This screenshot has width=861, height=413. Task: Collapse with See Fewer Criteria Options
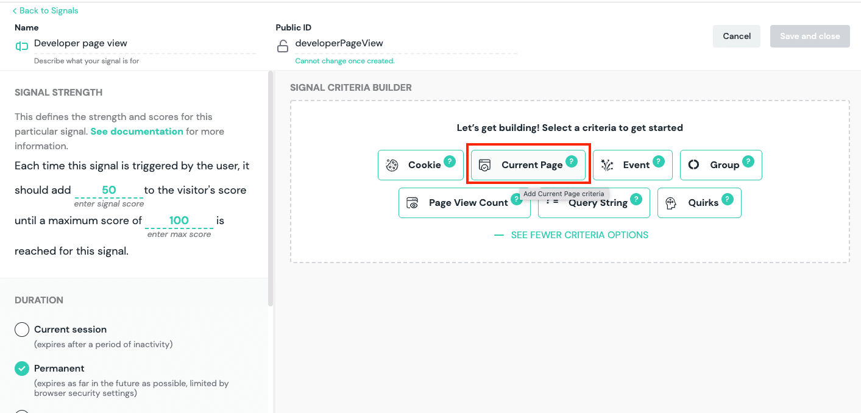pyautogui.click(x=572, y=235)
